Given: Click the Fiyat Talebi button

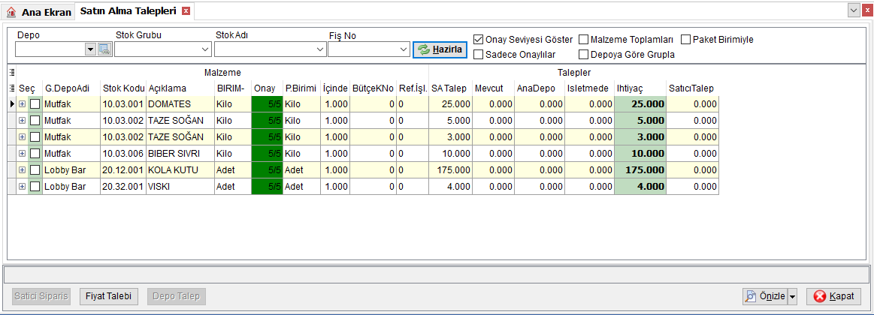Looking at the screenshot, I should point(108,296).
